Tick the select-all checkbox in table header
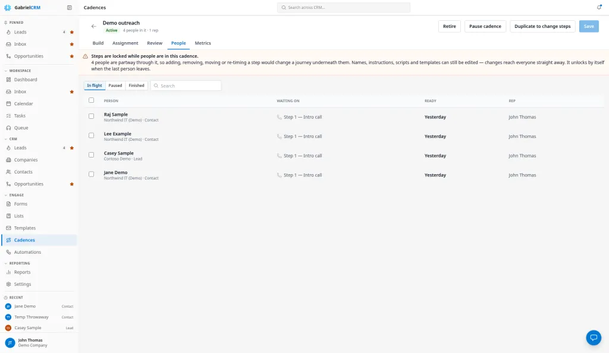Image resolution: width=609 pixels, height=353 pixels. click(x=91, y=100)
